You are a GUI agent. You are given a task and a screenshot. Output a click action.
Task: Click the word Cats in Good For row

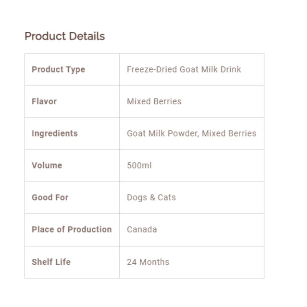[167, 197]
